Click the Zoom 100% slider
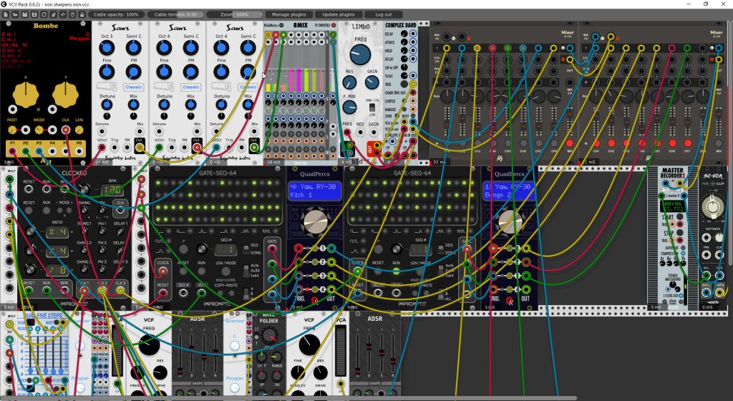Screen dimensions: 733x401 click(x=235, y=14)
